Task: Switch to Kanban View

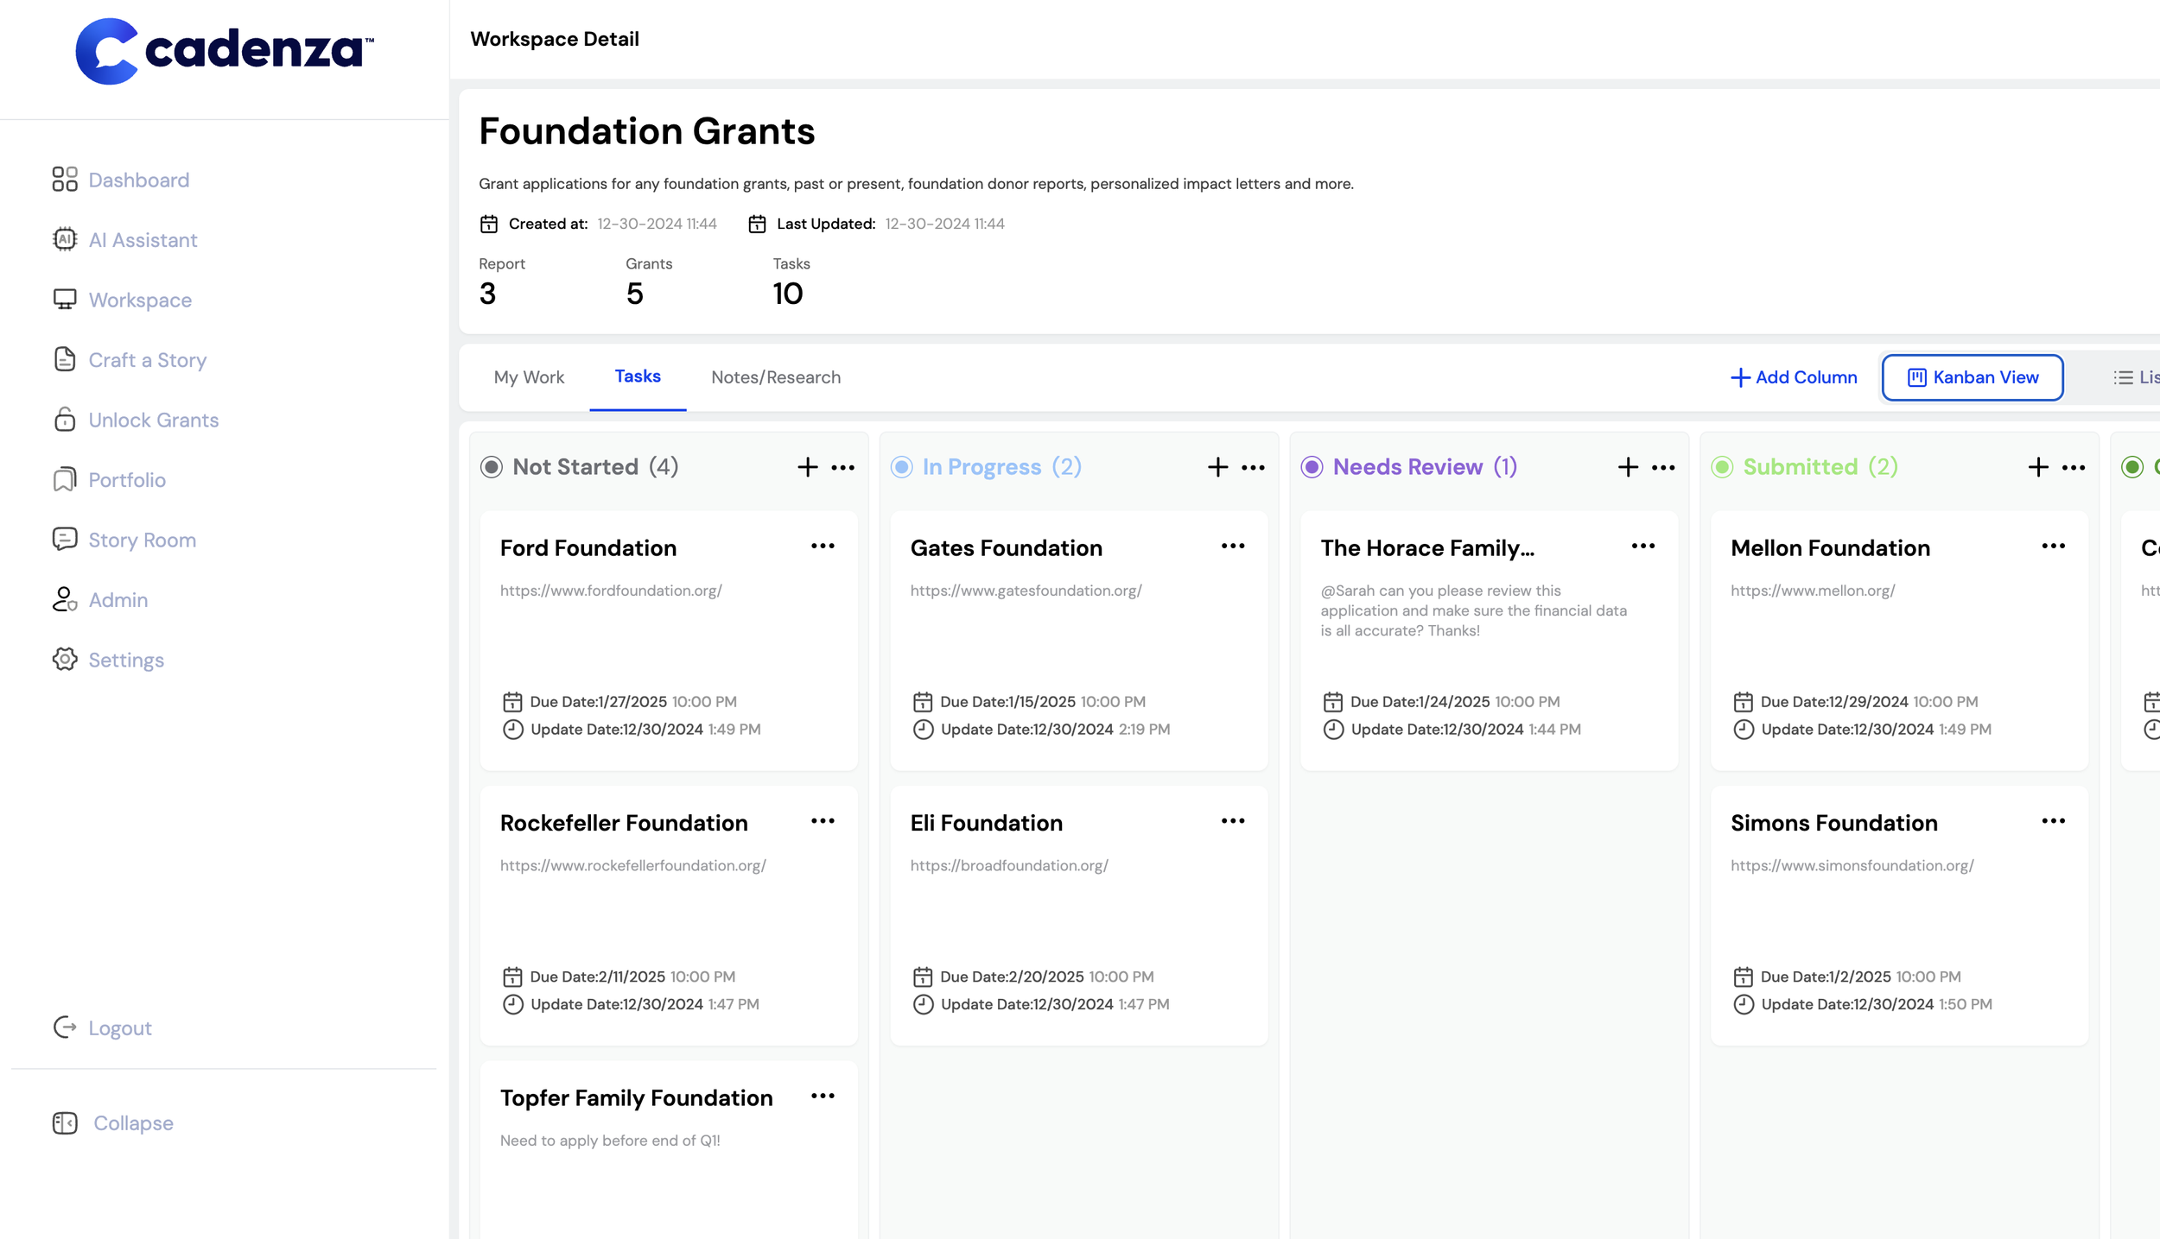Action: pos(1973,377)
